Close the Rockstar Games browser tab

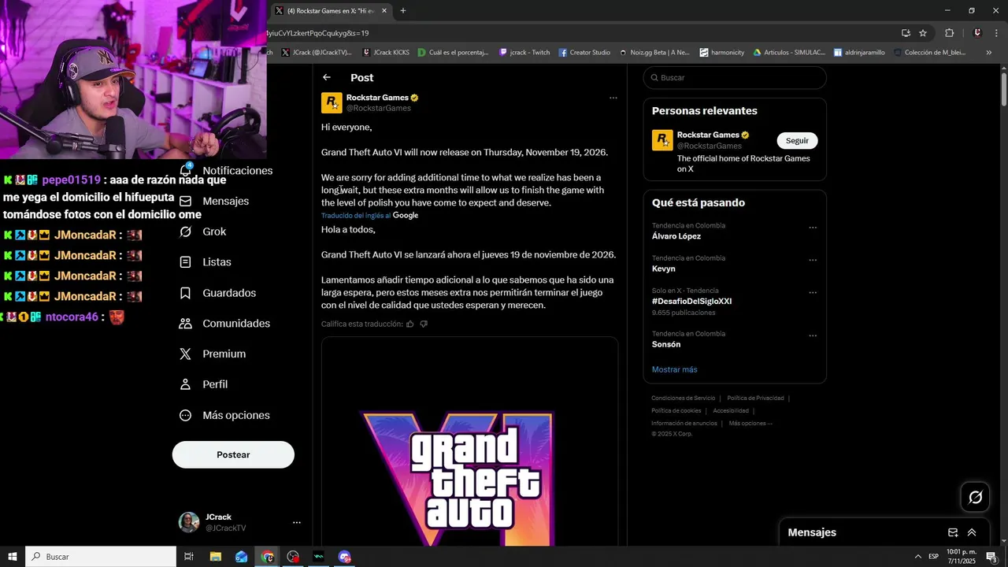point(384,11)
